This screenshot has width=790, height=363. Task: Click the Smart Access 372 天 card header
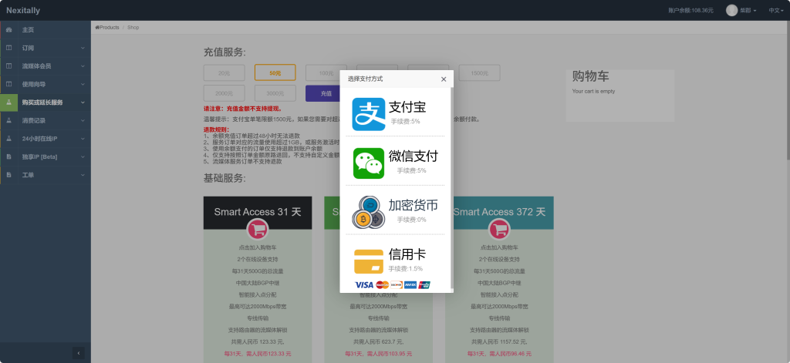coord(499,212)
